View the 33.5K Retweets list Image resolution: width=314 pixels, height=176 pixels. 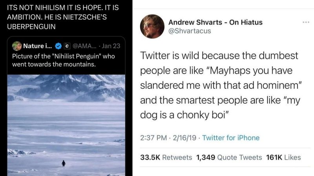point(166,157)
